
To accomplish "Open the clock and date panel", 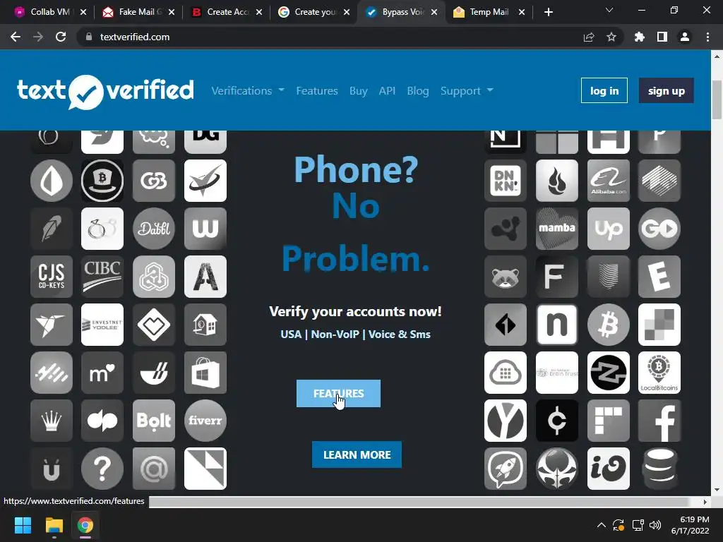I will (691, 525).
